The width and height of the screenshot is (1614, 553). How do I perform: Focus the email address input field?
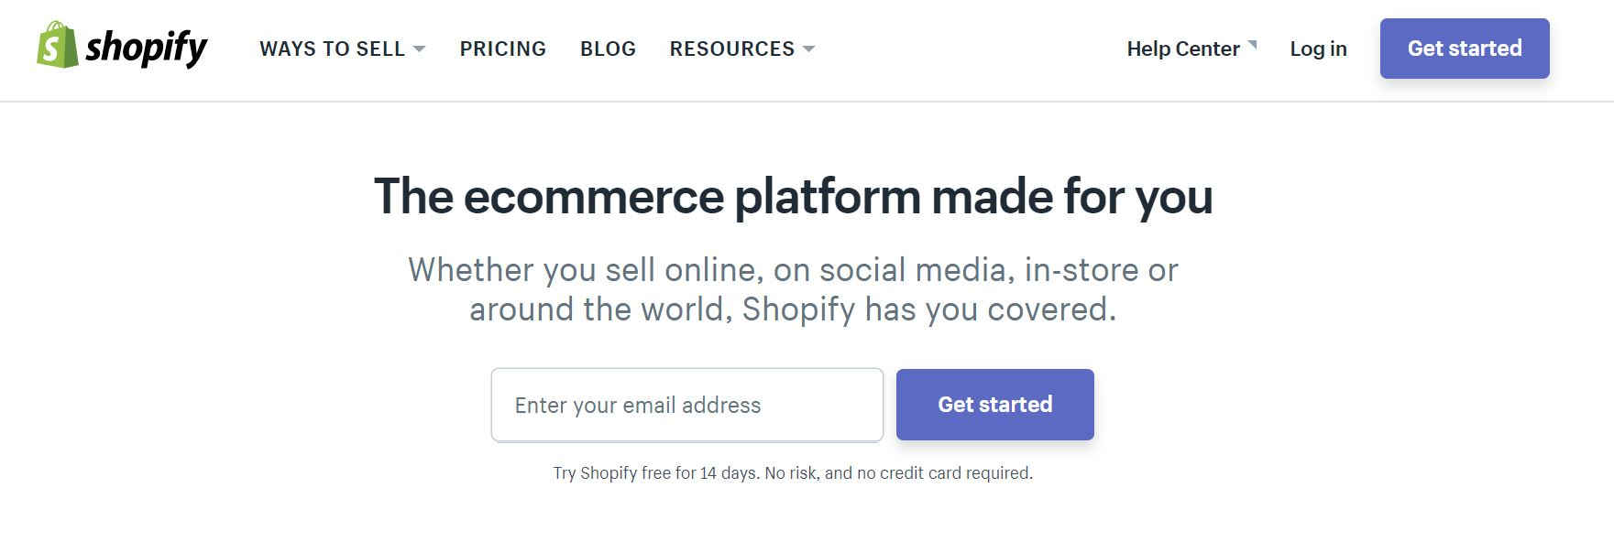687,405
